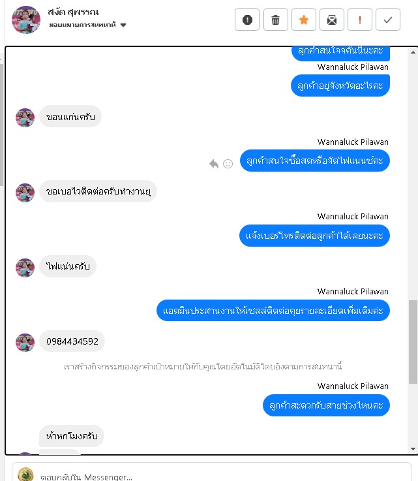Open page avatar beside the reply box
The height and width of the screenshot is (481, 418).
[25, 474]
